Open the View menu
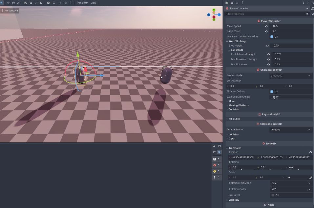The image size is (314, 208). click(94, 3)
